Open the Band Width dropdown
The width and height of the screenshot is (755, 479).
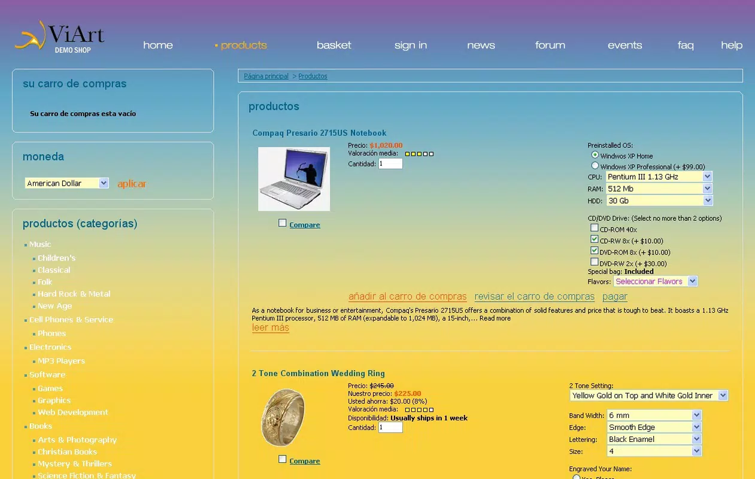(654, 415)
